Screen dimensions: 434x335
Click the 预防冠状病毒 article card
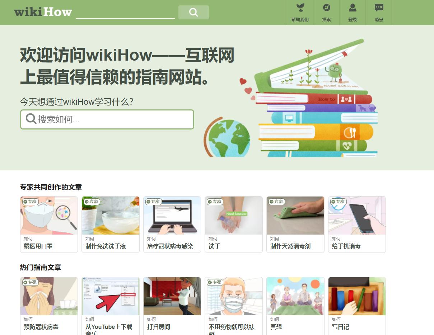click(48, 305)
